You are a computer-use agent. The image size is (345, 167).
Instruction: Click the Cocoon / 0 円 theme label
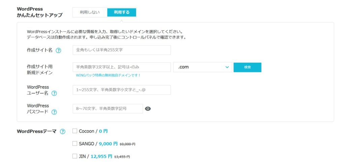click(x=93, y=131)
